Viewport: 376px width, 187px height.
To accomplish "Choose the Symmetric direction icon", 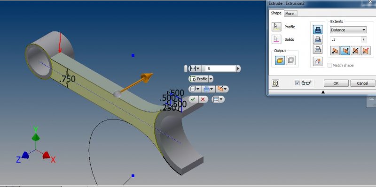I will (x=356, y=51).
